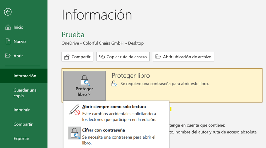Click the link chain icon in Copiar ruta
Screen dimensions: 266x148
(x=102, y=57)
